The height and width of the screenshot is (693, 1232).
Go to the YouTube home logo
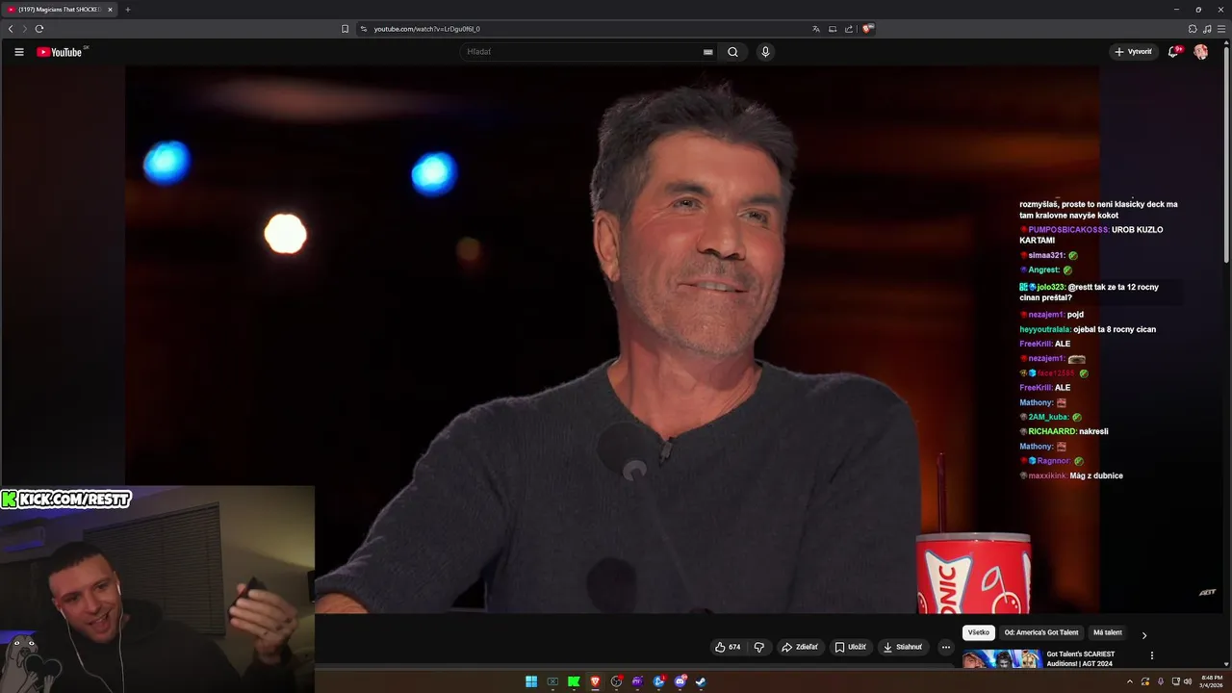point(60,52)
